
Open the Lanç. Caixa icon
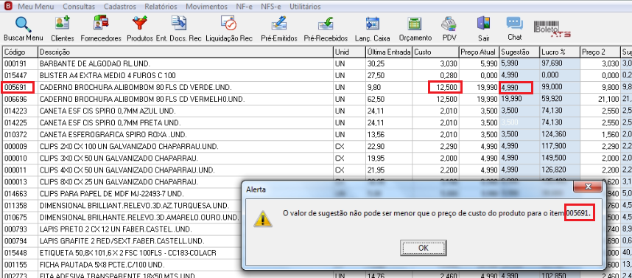[372, 24]
